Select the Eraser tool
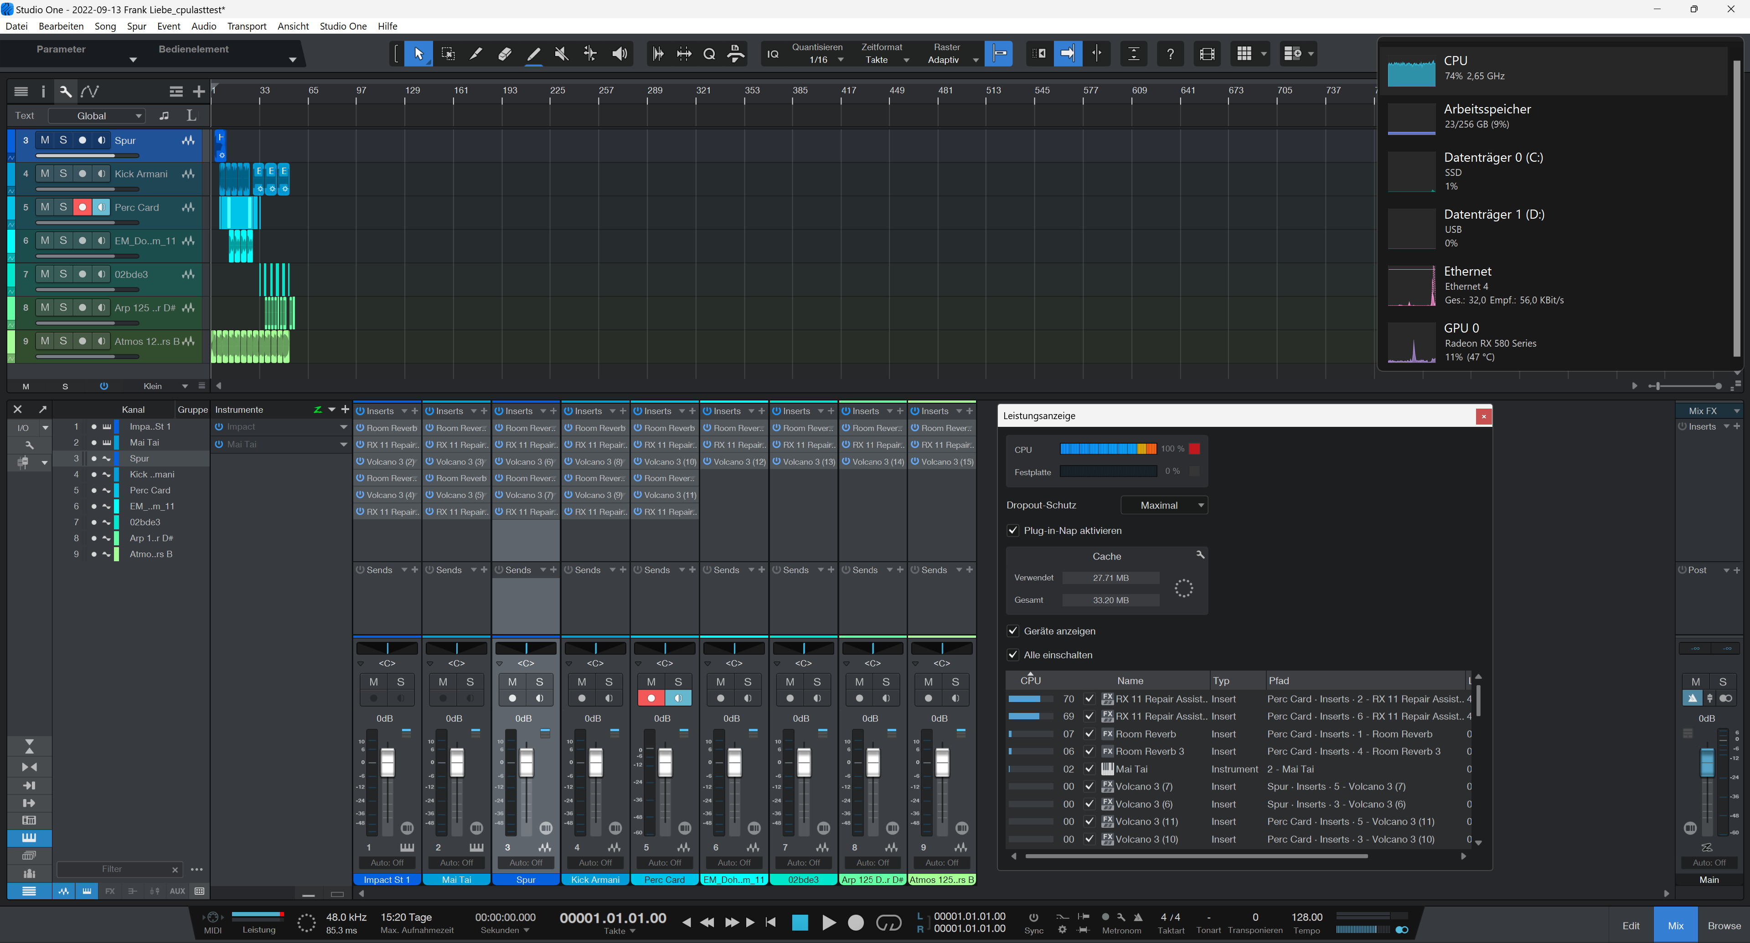 tap(505, 54)
